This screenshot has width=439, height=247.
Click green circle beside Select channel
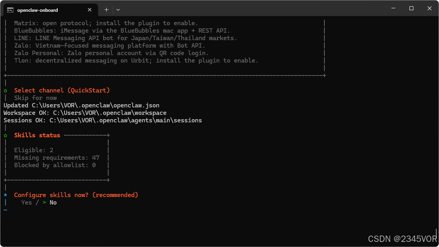[x=6, y=90]
